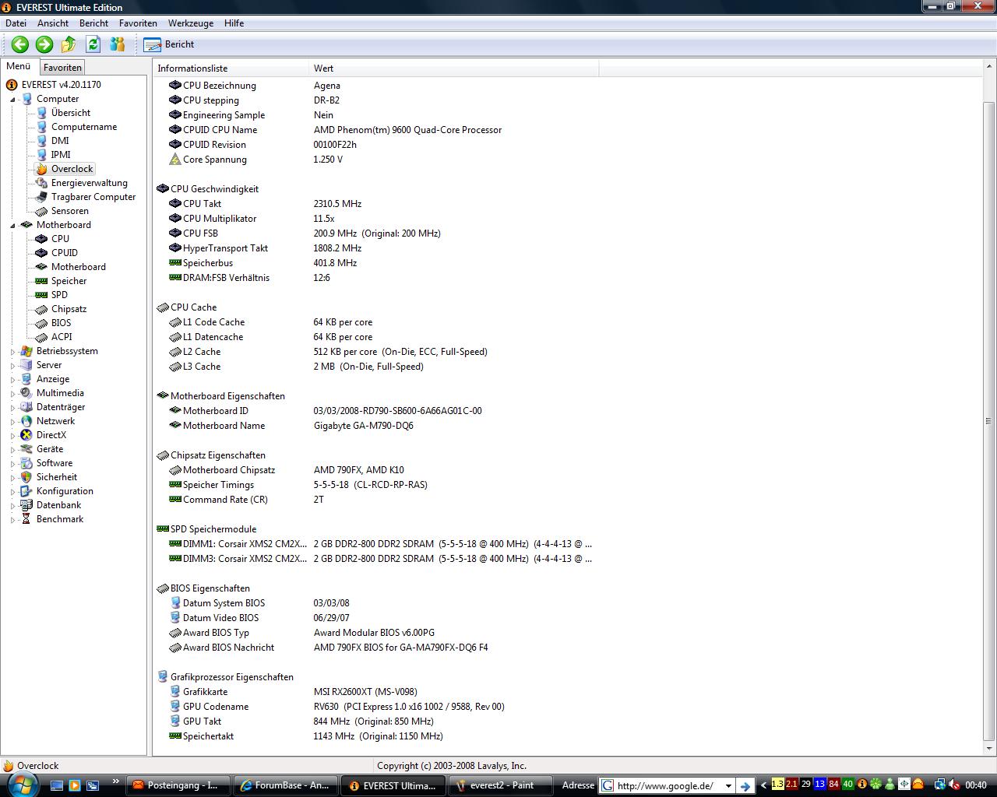Click the vertical scrollbar of the info list
997x797 pixels.
[x=988, y=420]
